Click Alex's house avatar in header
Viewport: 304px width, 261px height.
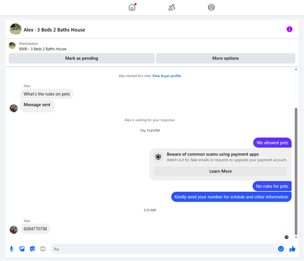coord(15,29)
